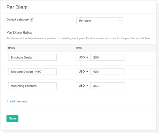Click the Default category label
Image resolution: width=159 pixels, height=133 pixels.
[x=18, y=20]
